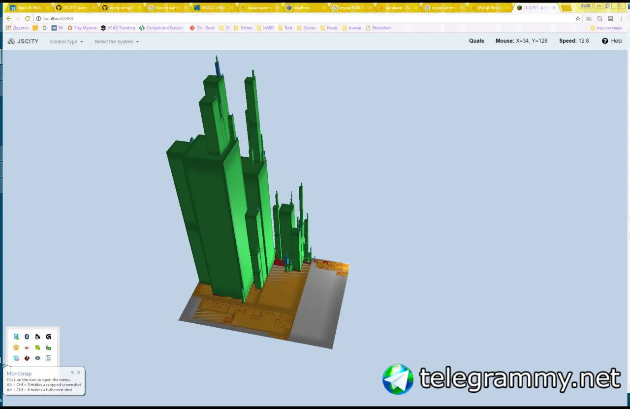Viewport: 630px width, 409px height.
Task: Click the wrench icon in Monosnap balloon
Action: (72, 373)
